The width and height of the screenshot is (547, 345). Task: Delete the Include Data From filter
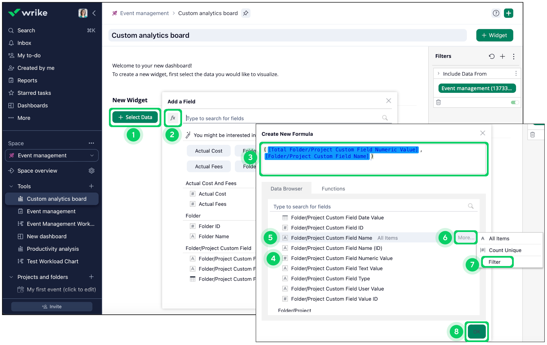pyautogui.click(x=438, y=102)
